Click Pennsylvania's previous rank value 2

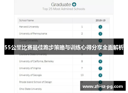tap(82, 34)
